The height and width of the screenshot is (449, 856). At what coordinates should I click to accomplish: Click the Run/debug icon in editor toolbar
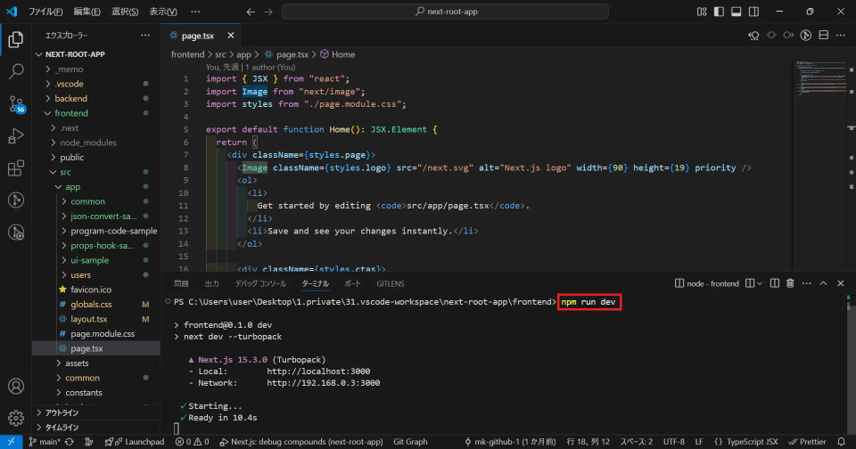(806, 36)
